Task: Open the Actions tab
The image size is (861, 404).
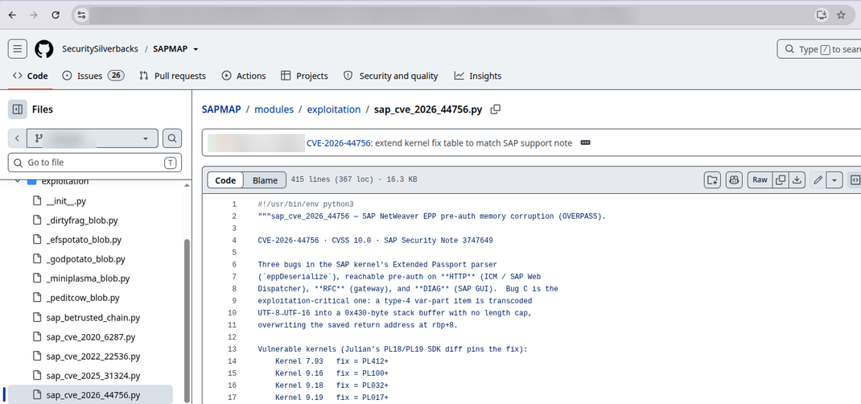Action: tap(244, 76)
